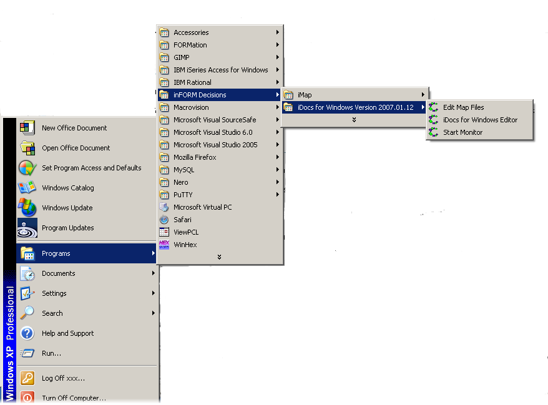Click the Documents folder icon
Image resolution: width=548 pixels, height=405 pixels.
pyautogui.click(x=27, y=273)
